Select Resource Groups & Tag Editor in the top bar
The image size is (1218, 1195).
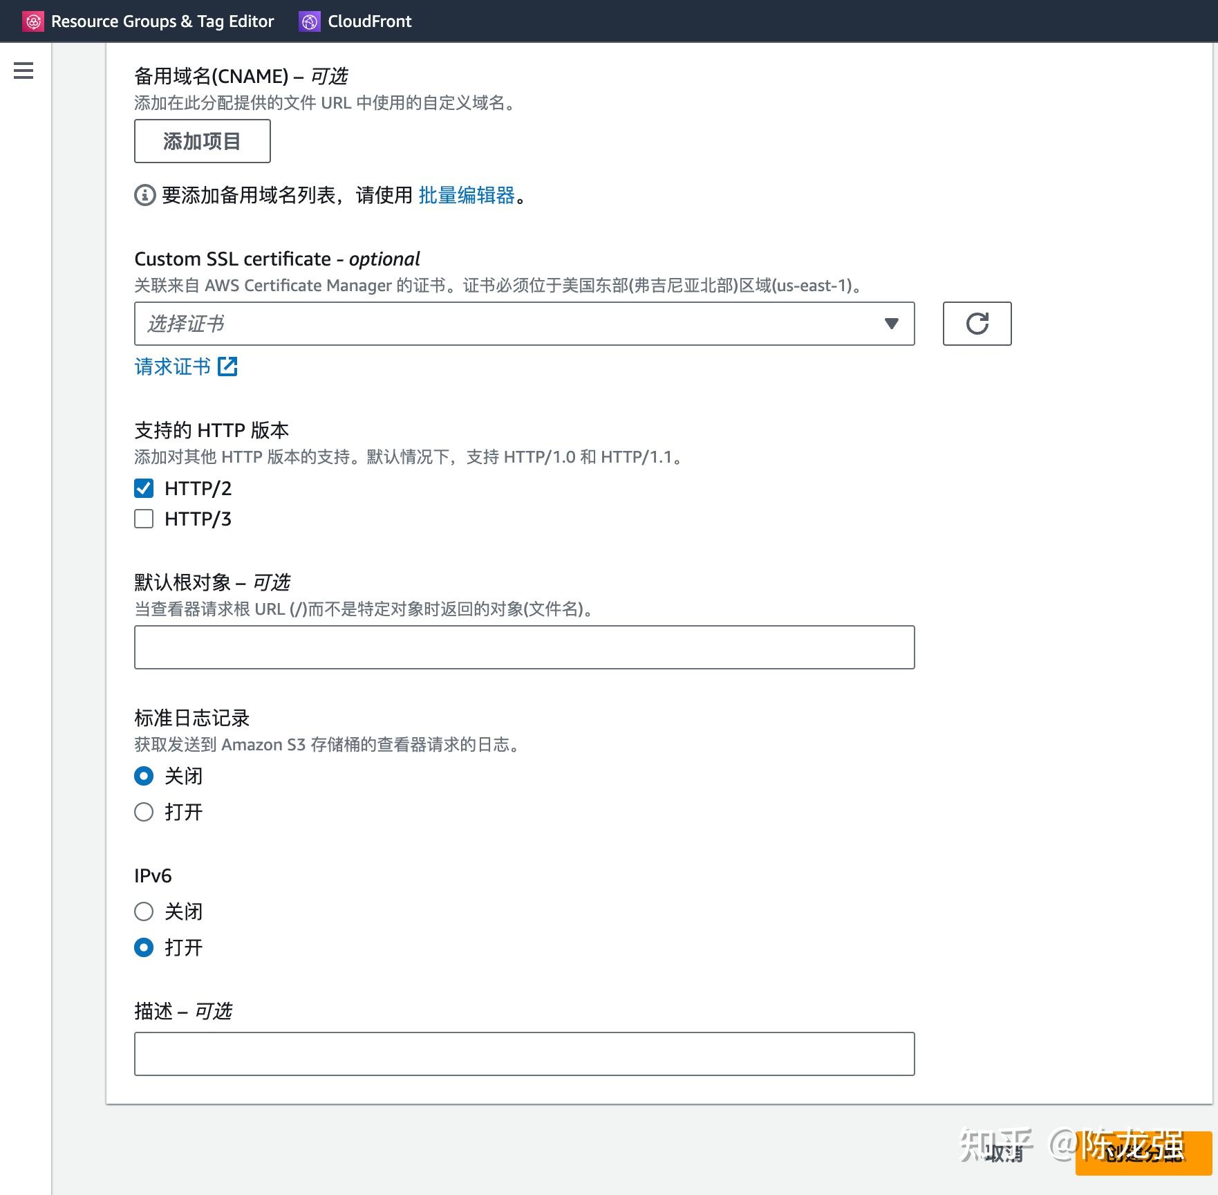163,21
